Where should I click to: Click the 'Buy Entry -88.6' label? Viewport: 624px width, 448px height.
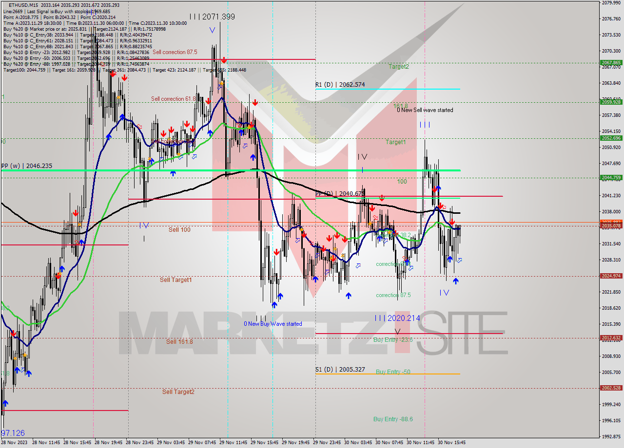(393, 419)
